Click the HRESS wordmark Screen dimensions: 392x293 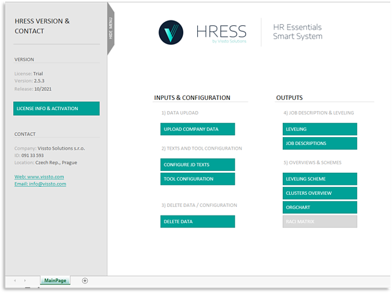pos(221,31)
